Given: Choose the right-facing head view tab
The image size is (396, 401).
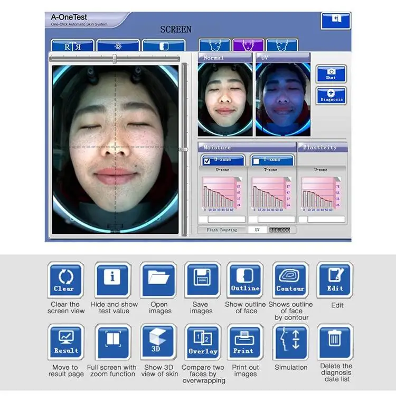Looking at the screenshot, I should 282,45.
